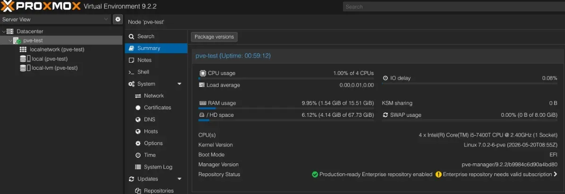Viewport: 565px width, 194px height.
Task: Click the pve-manager version value
Action: pyautogui.click(x=510, y=164)
